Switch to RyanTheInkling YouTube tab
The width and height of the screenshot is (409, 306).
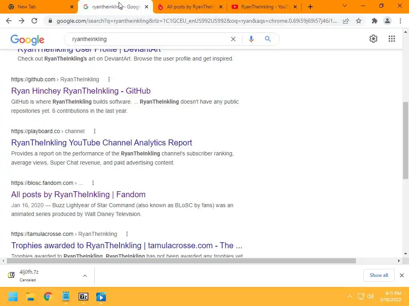click(264, 7)
